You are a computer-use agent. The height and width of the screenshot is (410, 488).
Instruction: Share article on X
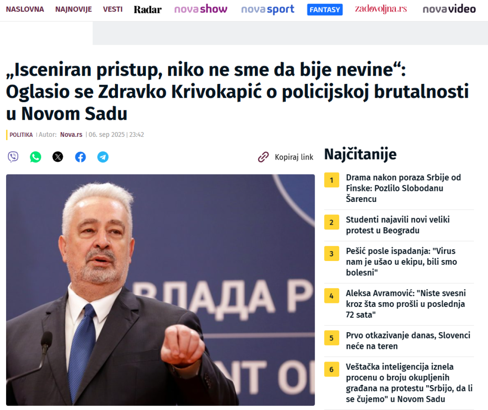click(x=58, y=157)
